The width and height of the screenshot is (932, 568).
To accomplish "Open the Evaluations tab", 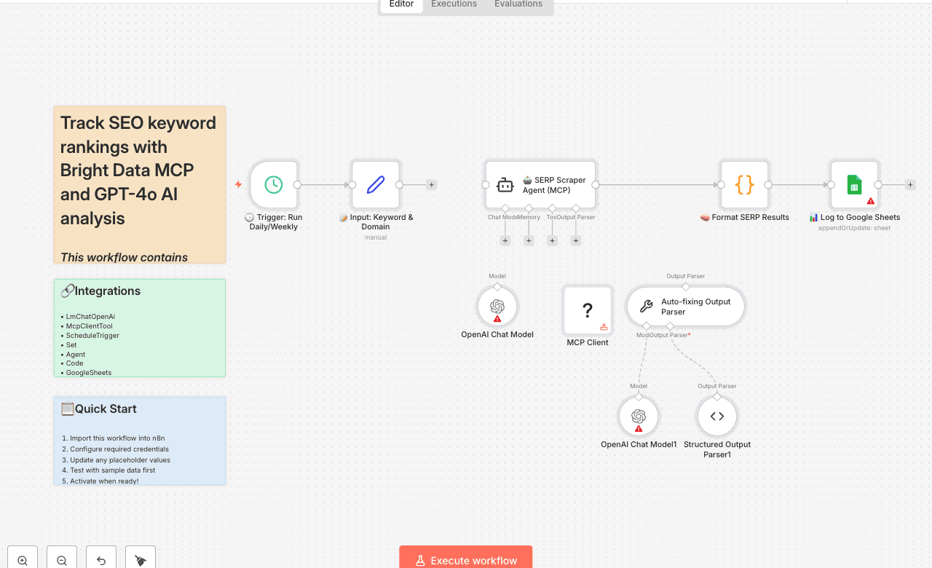I will point(518,4).
